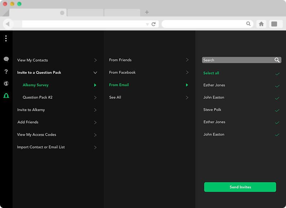
Task: Click the chat bubble sidebar icon
Action: click(6, 59)
